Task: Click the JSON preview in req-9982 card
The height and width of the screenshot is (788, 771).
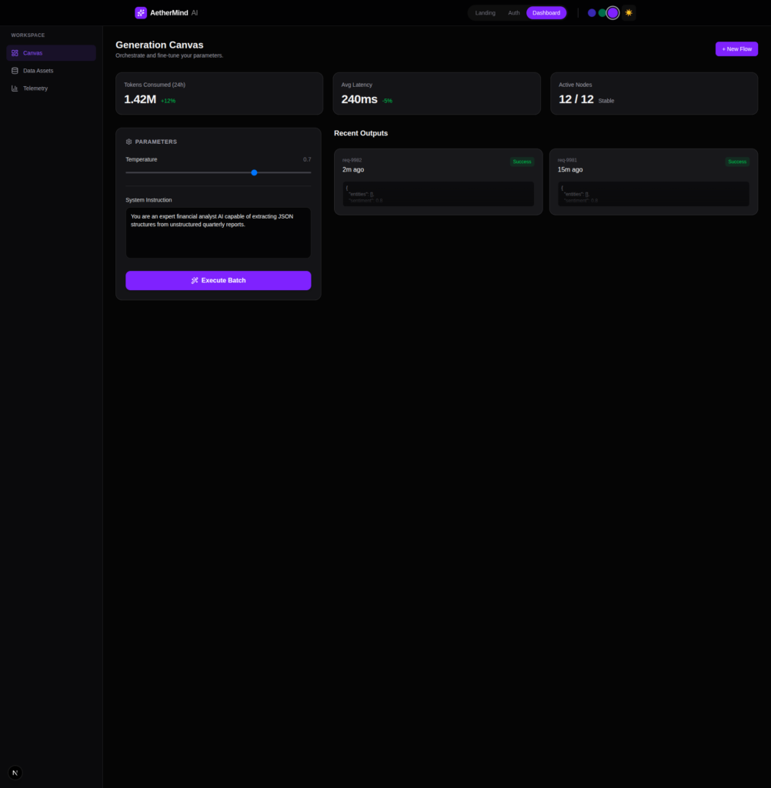Action: tap(439, 194)
